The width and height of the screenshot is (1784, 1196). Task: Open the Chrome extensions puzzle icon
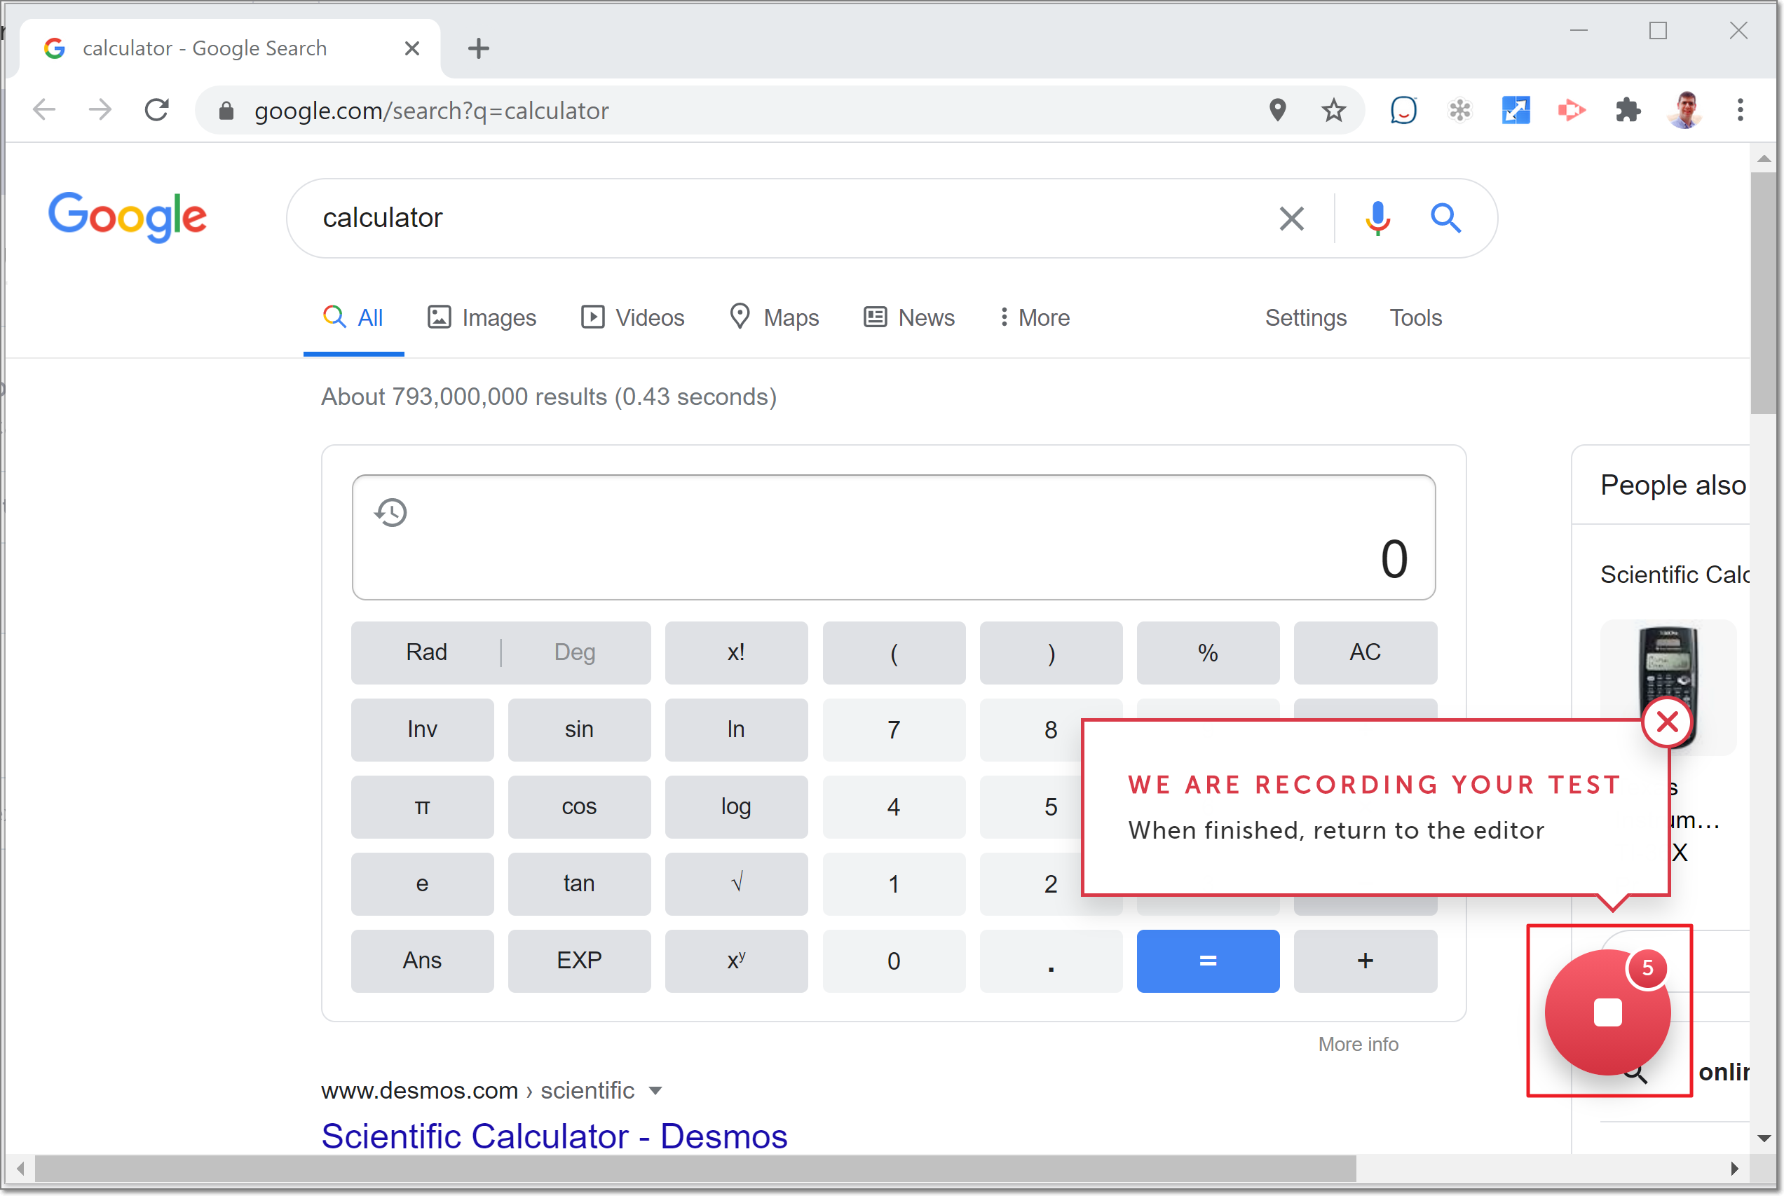(1628, 111)
